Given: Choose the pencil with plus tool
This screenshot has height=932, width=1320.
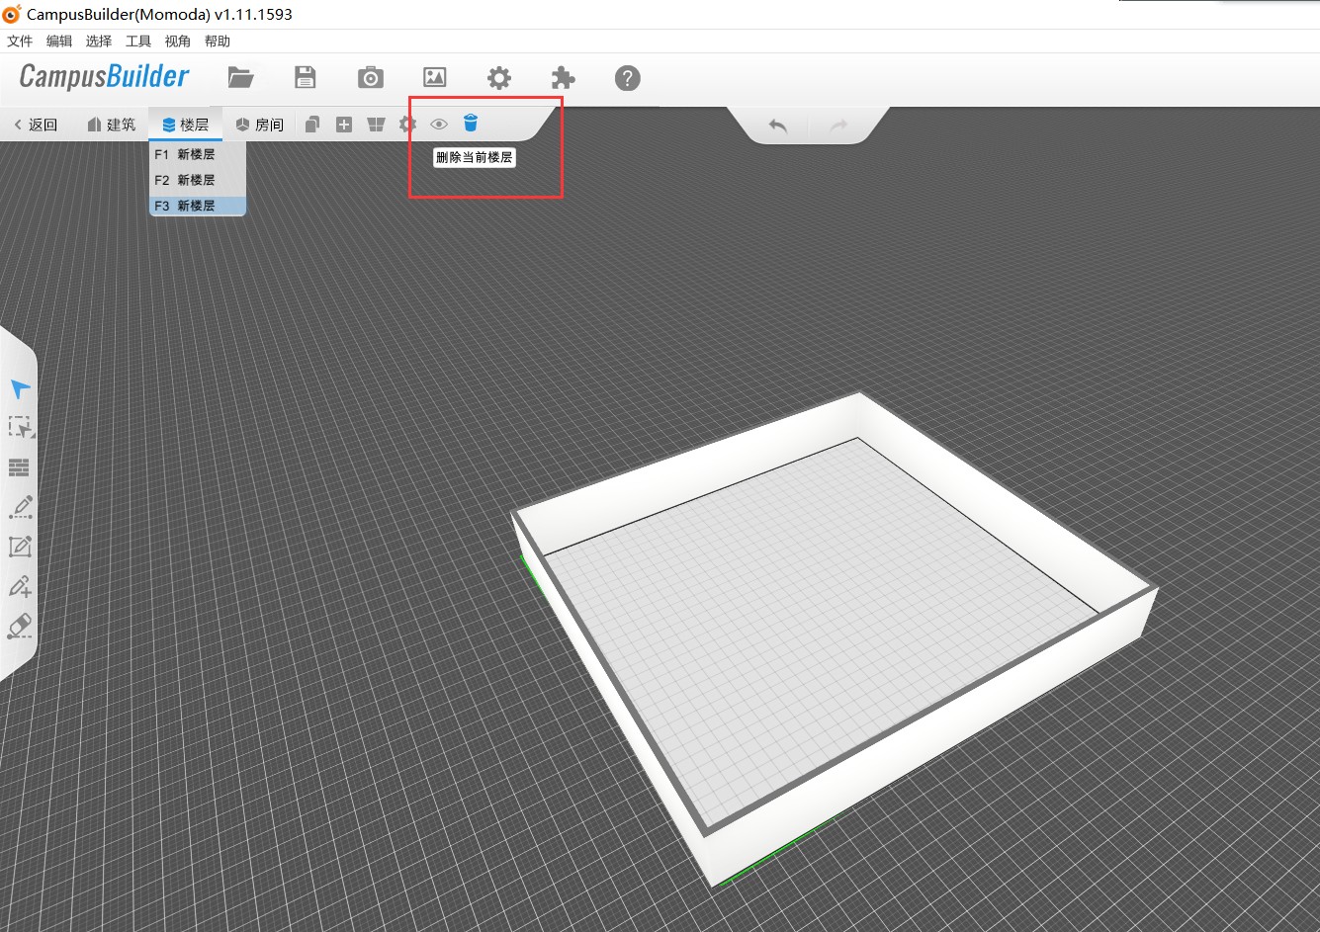Looking at the screenshot, I should pos(20,586).
